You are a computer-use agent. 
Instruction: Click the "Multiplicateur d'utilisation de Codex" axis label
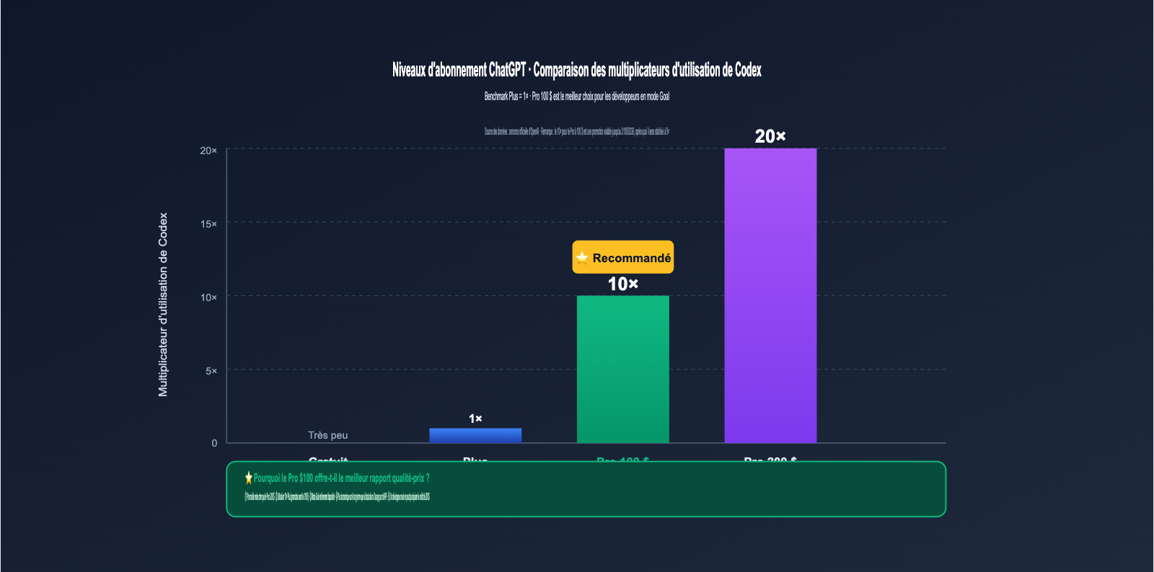163,304
